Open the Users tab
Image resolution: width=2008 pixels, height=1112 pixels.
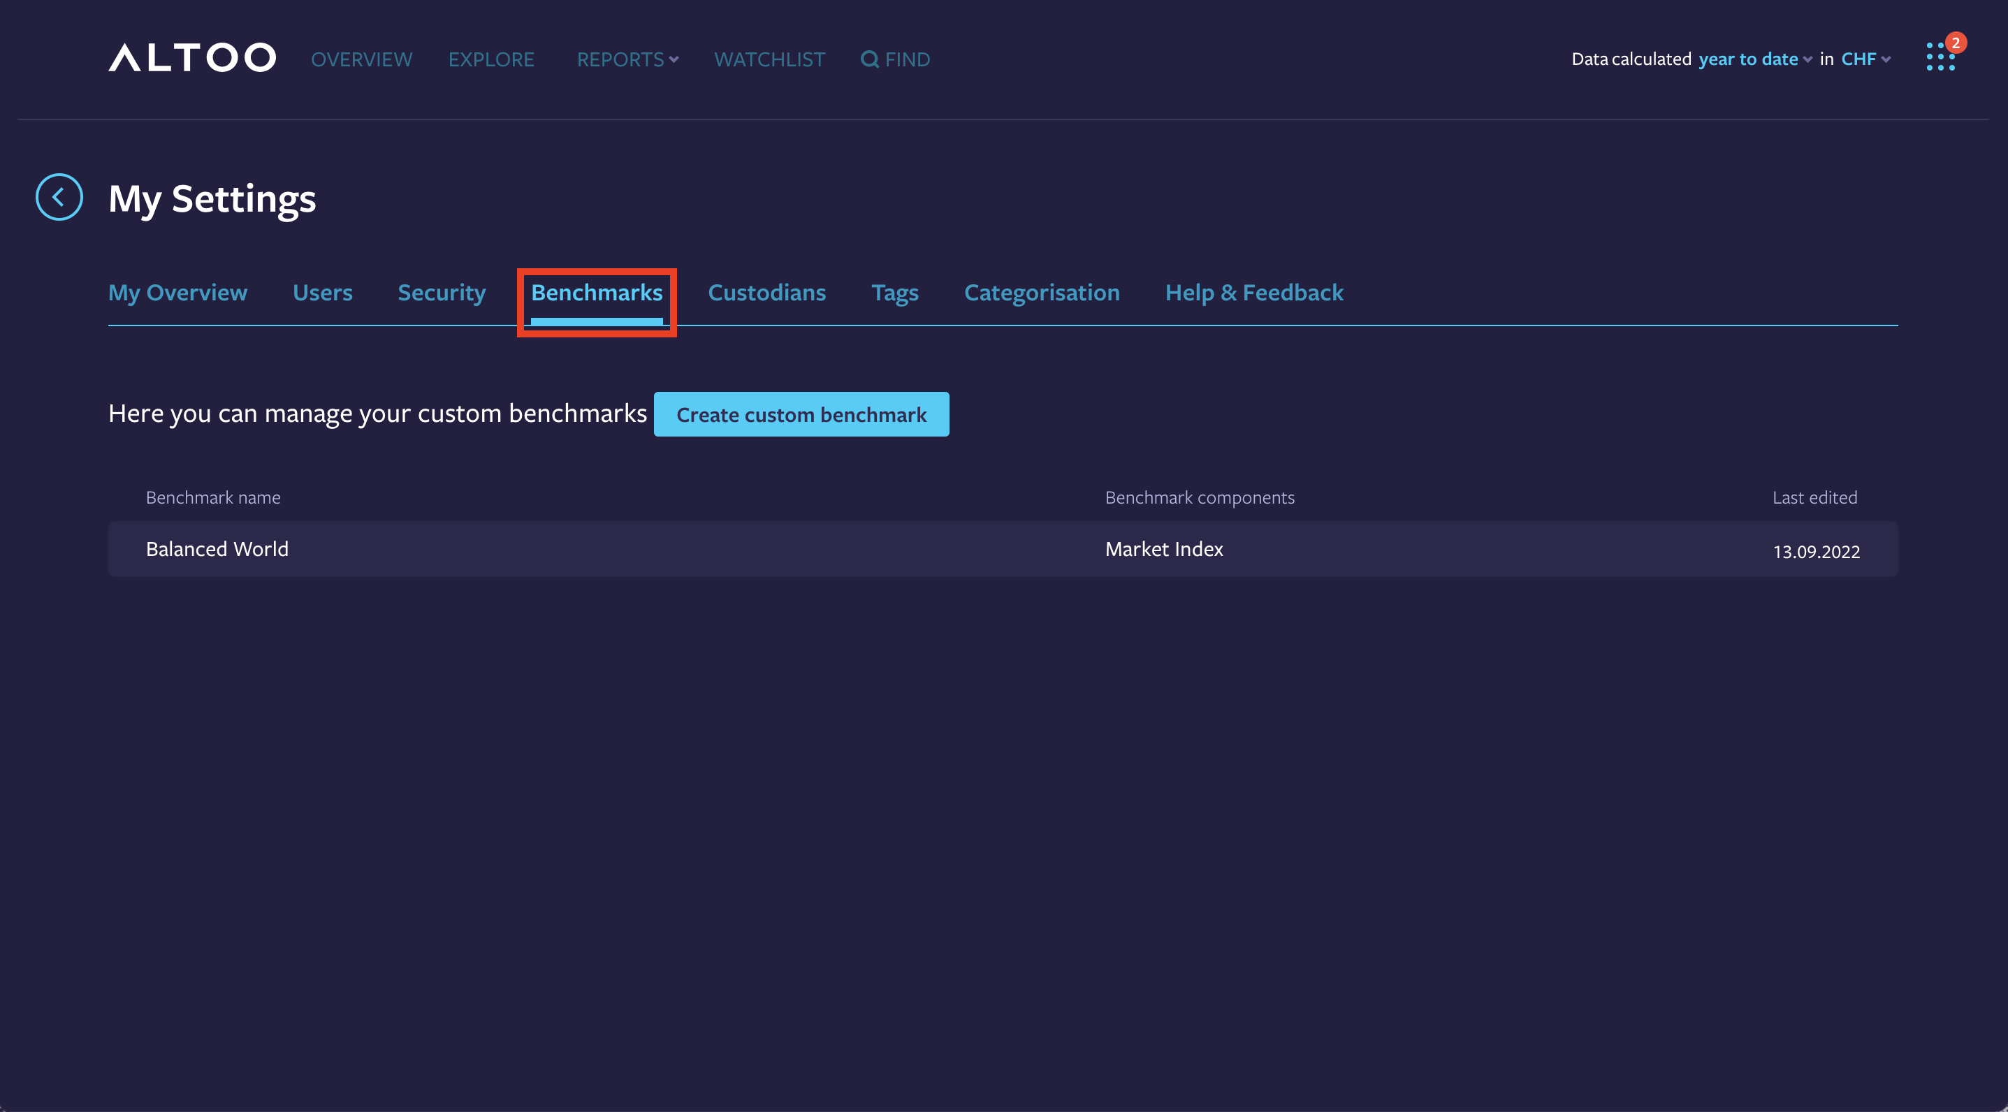322,292
